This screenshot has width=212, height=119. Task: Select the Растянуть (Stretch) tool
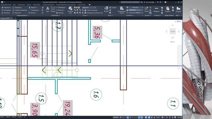click(6, 13)
